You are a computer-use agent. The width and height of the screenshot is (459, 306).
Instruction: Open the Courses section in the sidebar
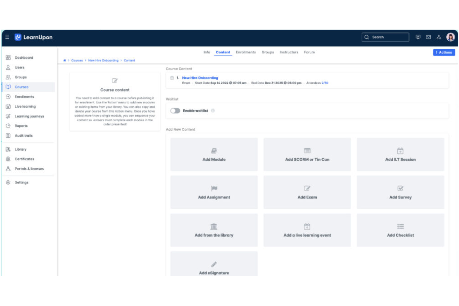21,87
